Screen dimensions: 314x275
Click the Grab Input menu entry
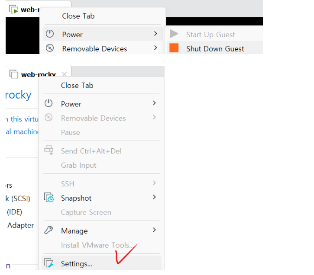pos(101,165)
